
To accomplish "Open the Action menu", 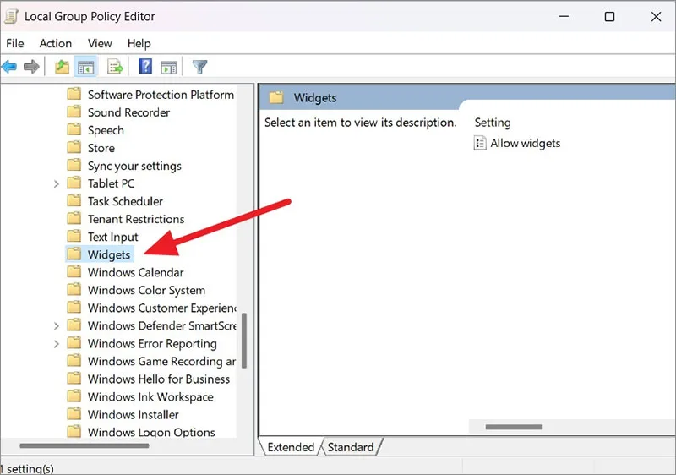I will coord(56,43).
